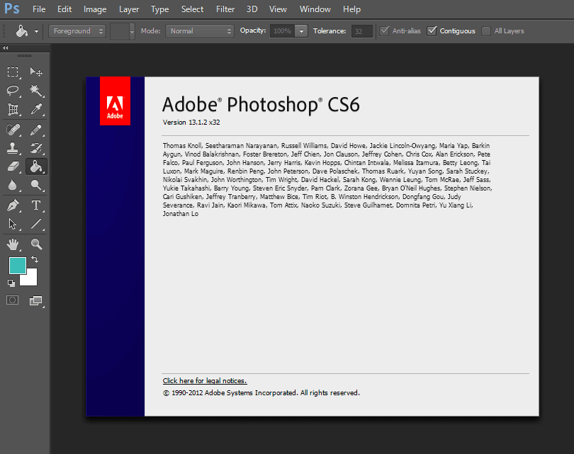Select the Rectangular Marquee tool
Screen dimensions: 574x454
(13, 72)
